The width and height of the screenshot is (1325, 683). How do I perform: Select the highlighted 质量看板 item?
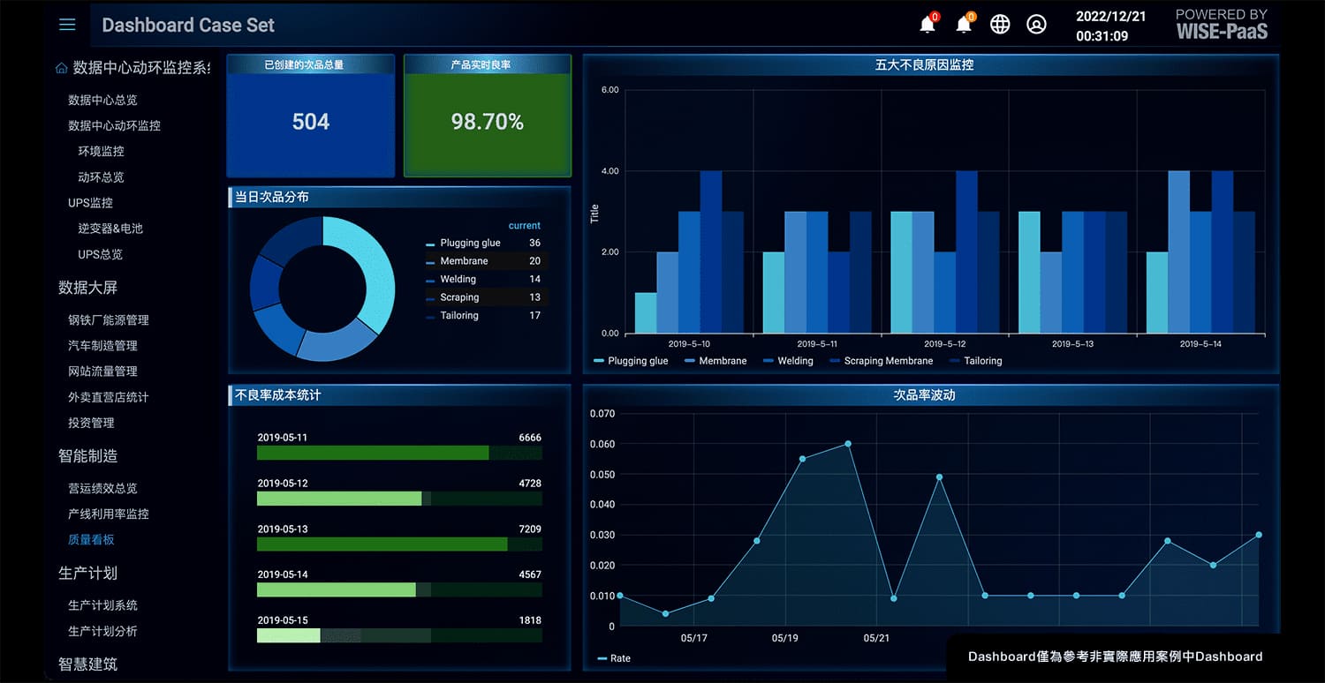(91, 539)
